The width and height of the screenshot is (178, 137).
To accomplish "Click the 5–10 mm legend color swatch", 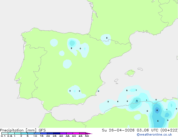I will tap(31, 133).
